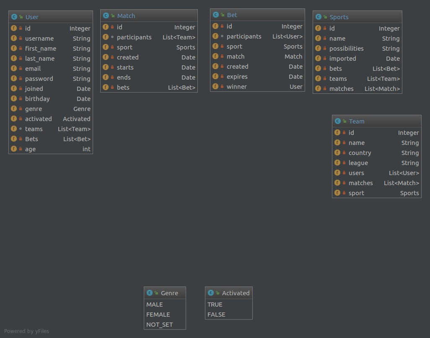Click lock icon beside Bet winner field
The height and width of the screenshot is (338, 430).
pyautogui.click(x=222, y=87)
